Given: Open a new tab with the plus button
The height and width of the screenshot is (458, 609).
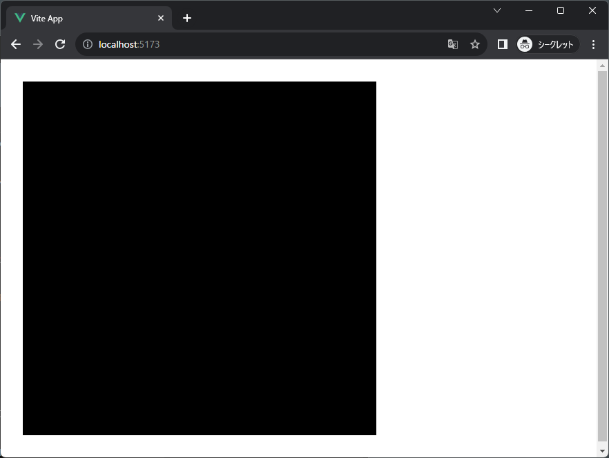Looking at the screenshot, I should [x=186, y=18].
